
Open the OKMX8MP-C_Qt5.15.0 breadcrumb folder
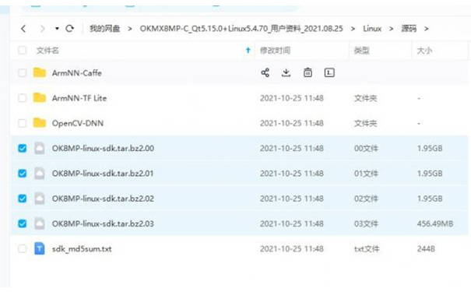[241, 29]
